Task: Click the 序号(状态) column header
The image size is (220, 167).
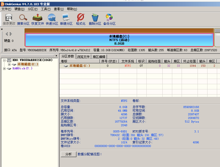Action: pos(109,61)
